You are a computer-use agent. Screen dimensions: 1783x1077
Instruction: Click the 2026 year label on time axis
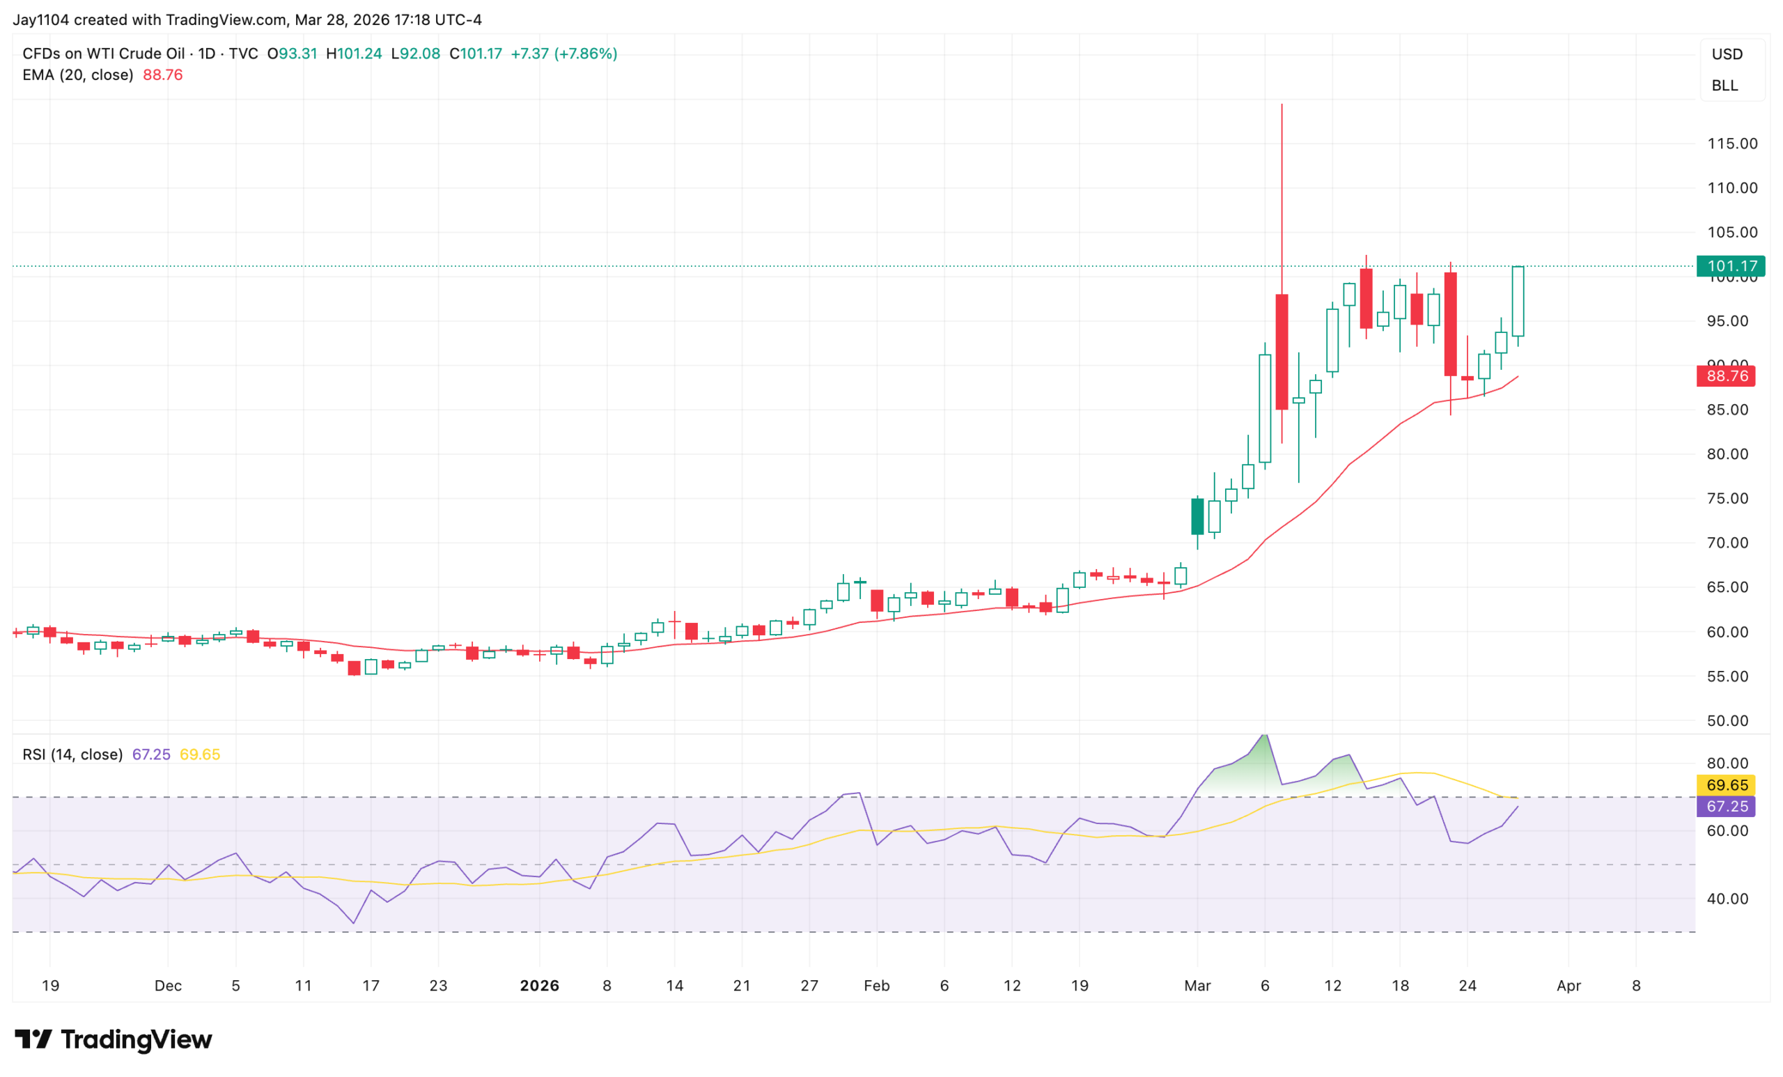click(x=540, y=986)
